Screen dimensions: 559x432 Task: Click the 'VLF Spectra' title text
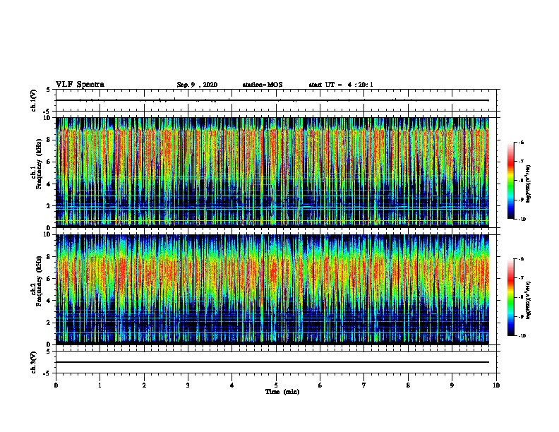point(80,85)
